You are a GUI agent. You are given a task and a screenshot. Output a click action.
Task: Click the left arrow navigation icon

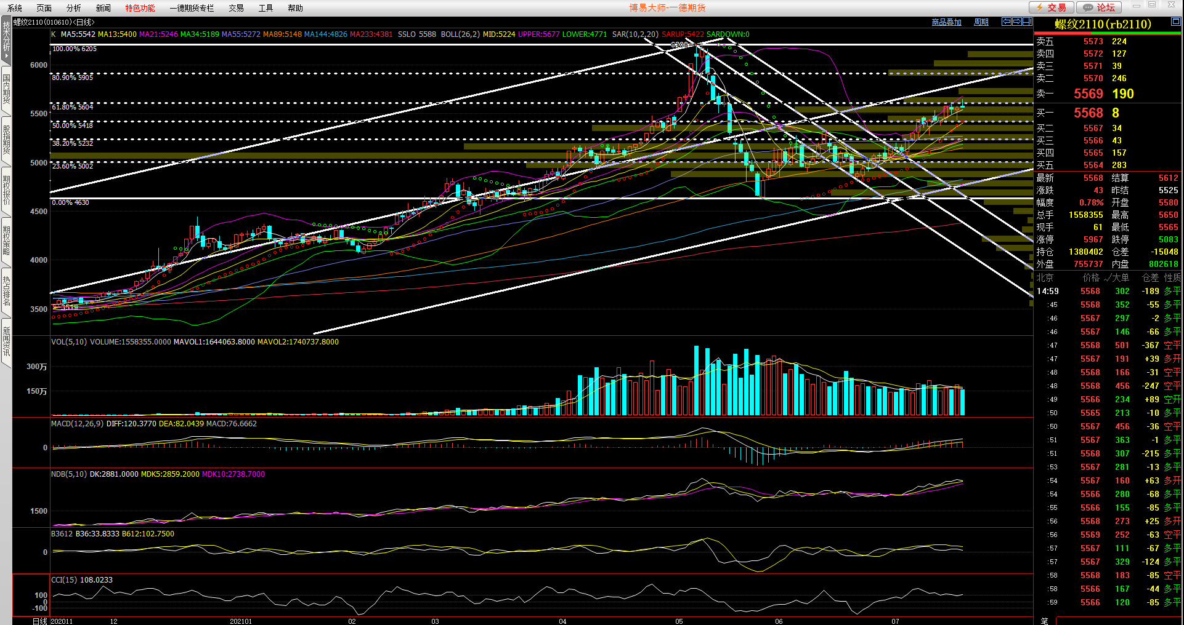coord(1007,22)
